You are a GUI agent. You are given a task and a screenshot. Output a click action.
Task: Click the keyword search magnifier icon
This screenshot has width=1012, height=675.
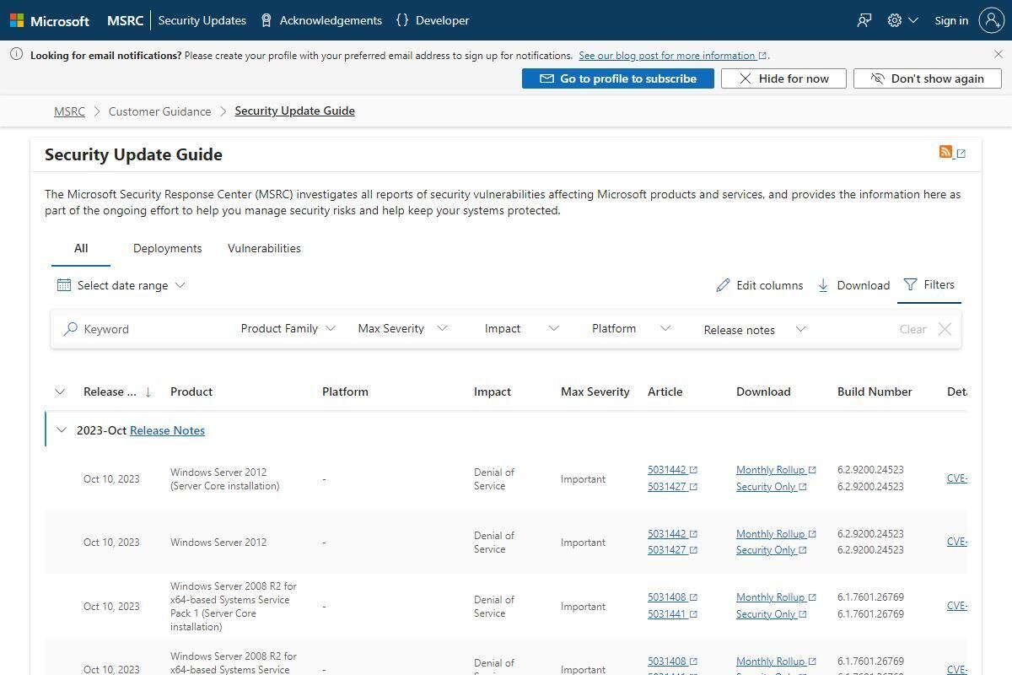(x=71, y=329)
